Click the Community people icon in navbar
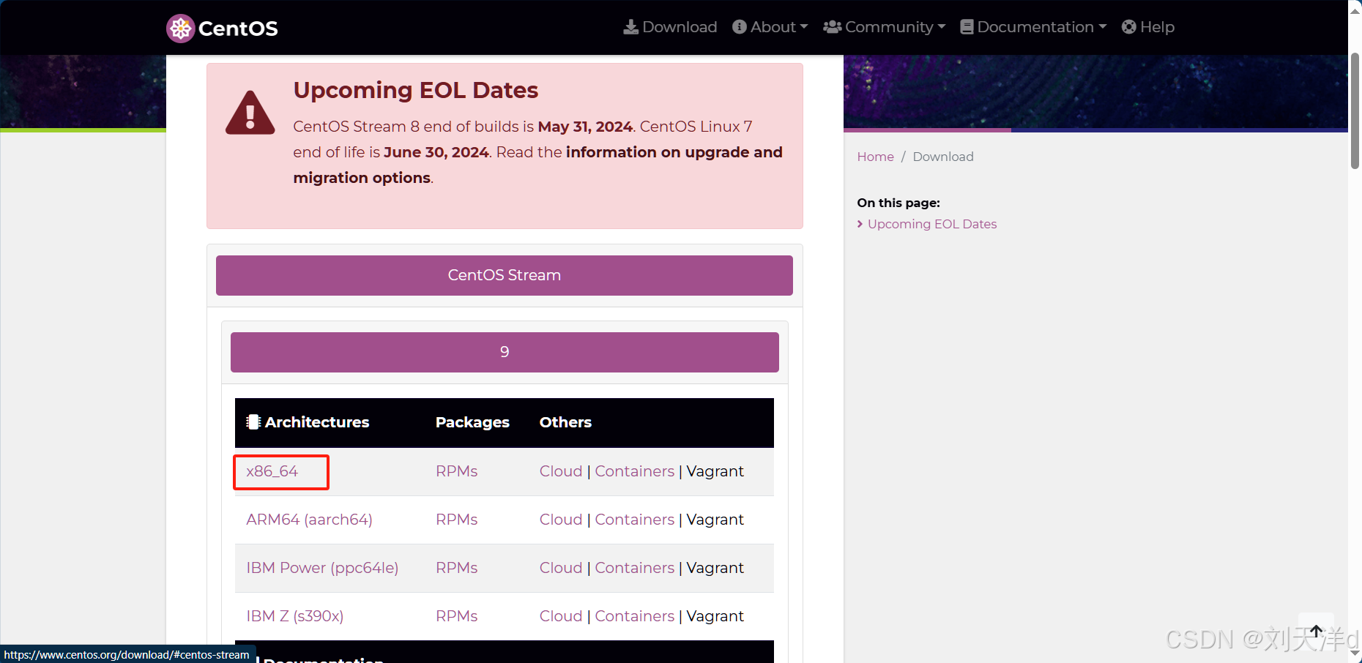The width and height of the screenshot is (1362, 663). tap(832, 27)
